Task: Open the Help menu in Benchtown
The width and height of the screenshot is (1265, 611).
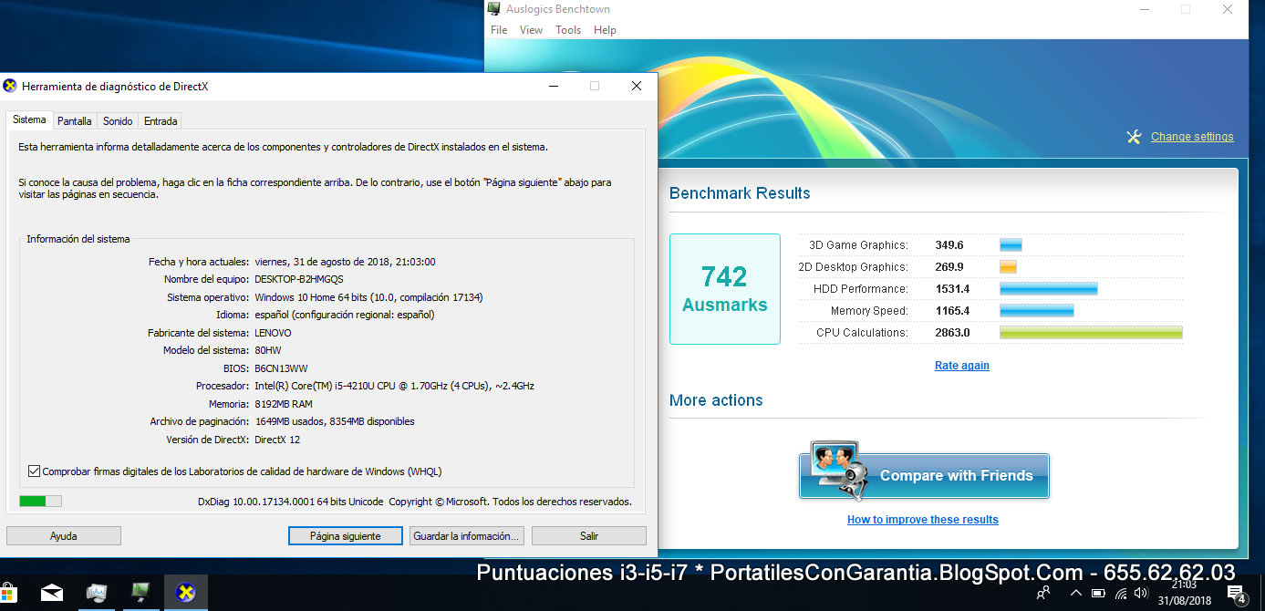Action: (605, 30)
